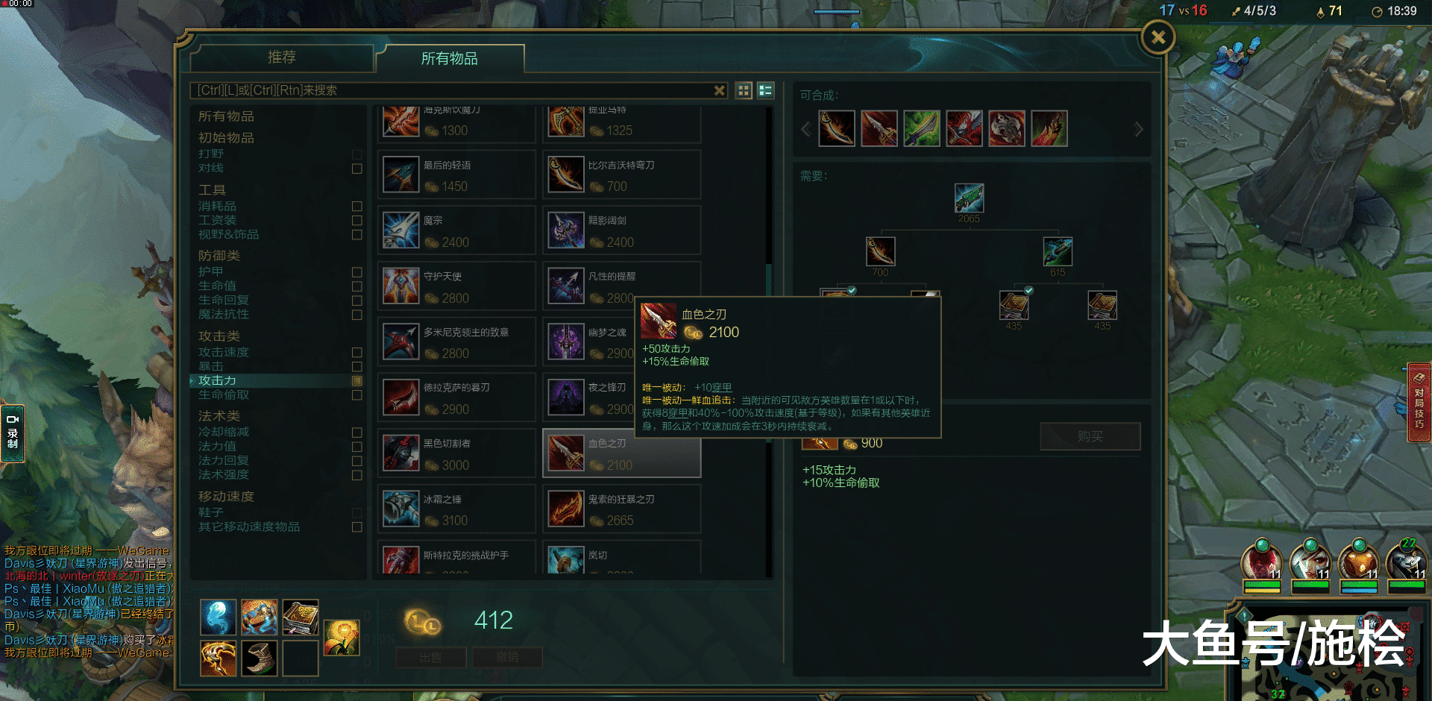Open the 对局技巧 side panel
Screen dimensions: 1432x701
tap(1419, 403)
